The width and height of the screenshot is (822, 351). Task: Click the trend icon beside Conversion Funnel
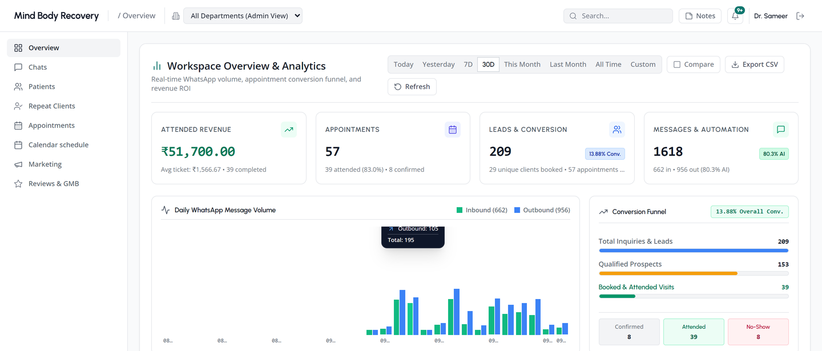[x=603, y=212]
